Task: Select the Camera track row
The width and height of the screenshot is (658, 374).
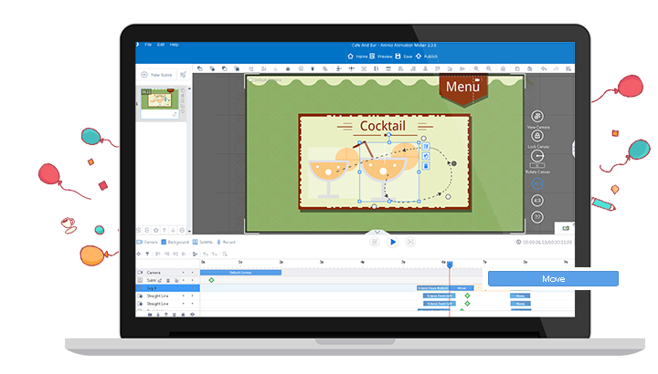Action: 167,273
